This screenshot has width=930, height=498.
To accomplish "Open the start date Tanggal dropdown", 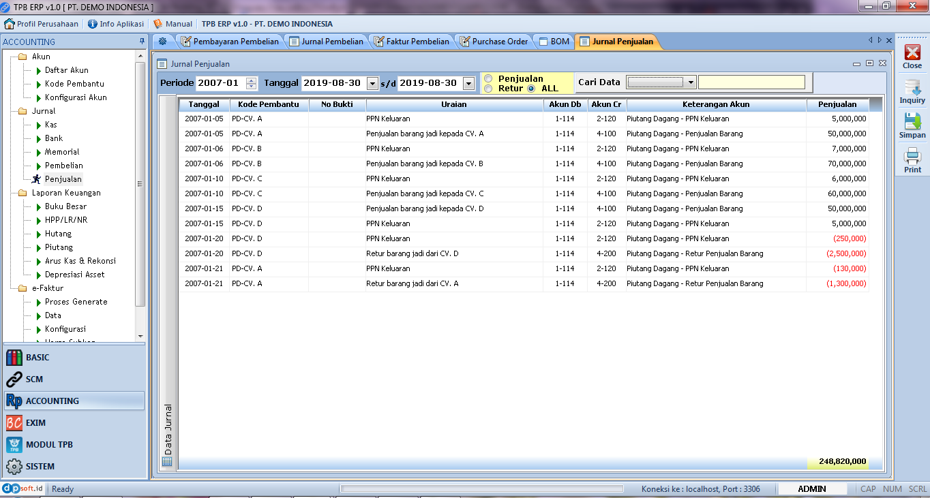I will coord(372,83).
